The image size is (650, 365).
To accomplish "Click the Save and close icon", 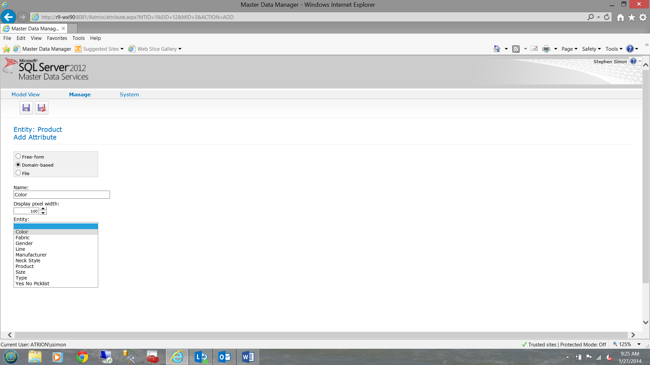I will click(x=42, y=108).
